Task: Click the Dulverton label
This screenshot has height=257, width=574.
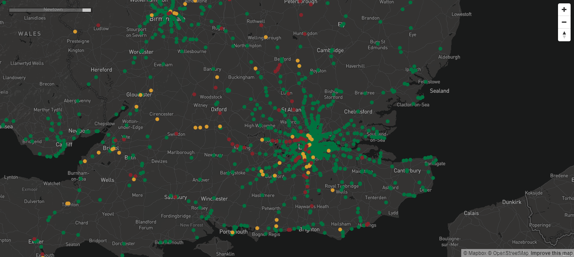Action: coord(35,201)
